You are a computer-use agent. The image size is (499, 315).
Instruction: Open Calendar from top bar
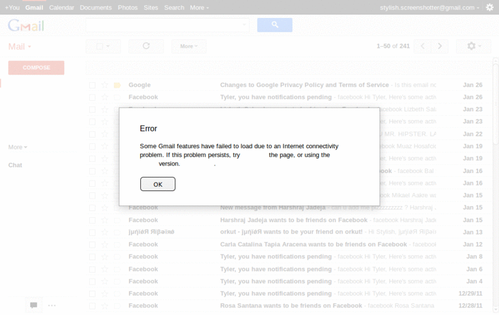coord(61,7)
